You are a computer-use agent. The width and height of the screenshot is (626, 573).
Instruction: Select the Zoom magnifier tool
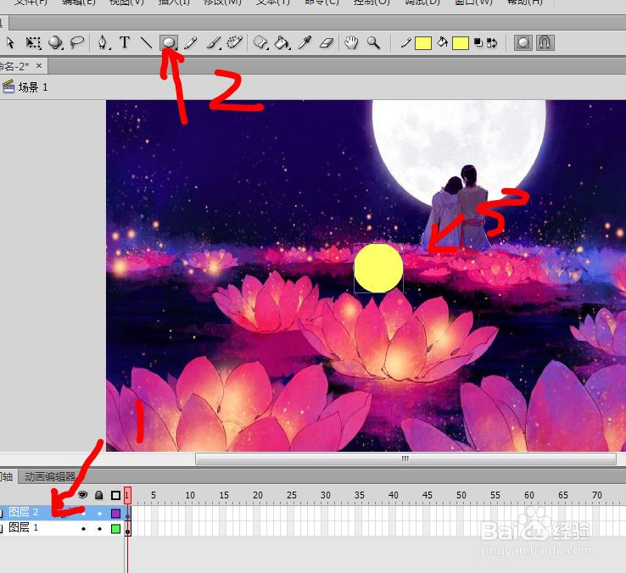coord(374,42)
